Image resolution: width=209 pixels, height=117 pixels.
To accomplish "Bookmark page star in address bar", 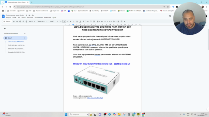I will pyautogui.click(x=168, y=7).
